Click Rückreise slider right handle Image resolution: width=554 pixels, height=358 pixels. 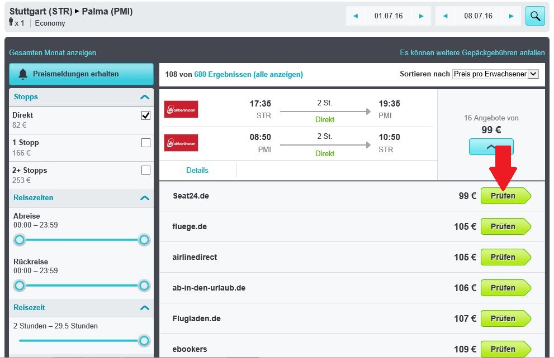click(144, 286)
